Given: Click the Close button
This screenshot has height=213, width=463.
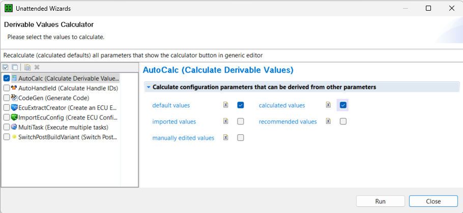Looking at the screenshot, I should point(433,201).
